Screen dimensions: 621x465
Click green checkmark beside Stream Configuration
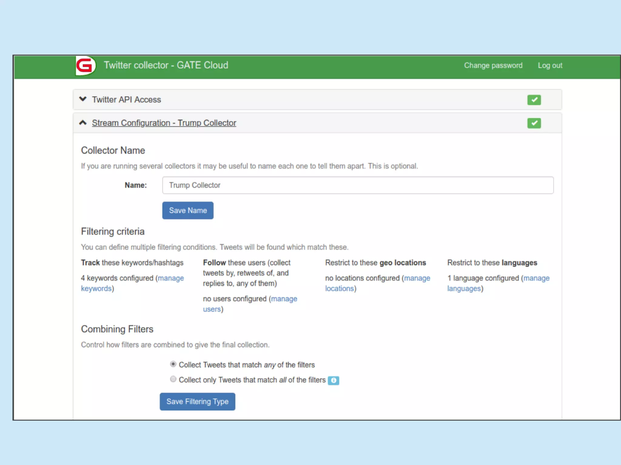(x=534, y=123)
